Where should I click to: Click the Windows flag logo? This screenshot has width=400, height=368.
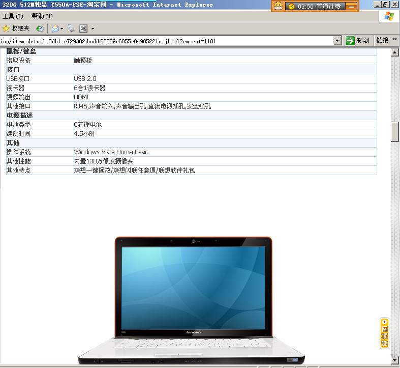click(x=389, y=16)
